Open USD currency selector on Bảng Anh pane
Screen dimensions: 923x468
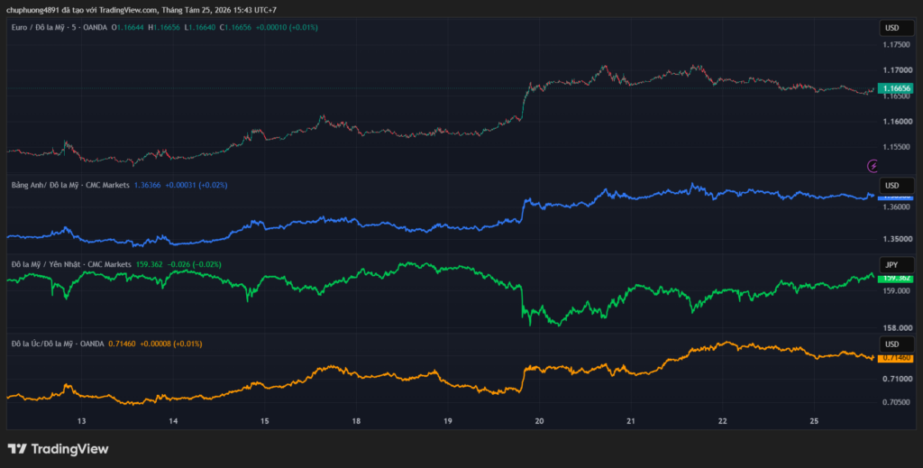pyautogui.click(x=897, y=186)
